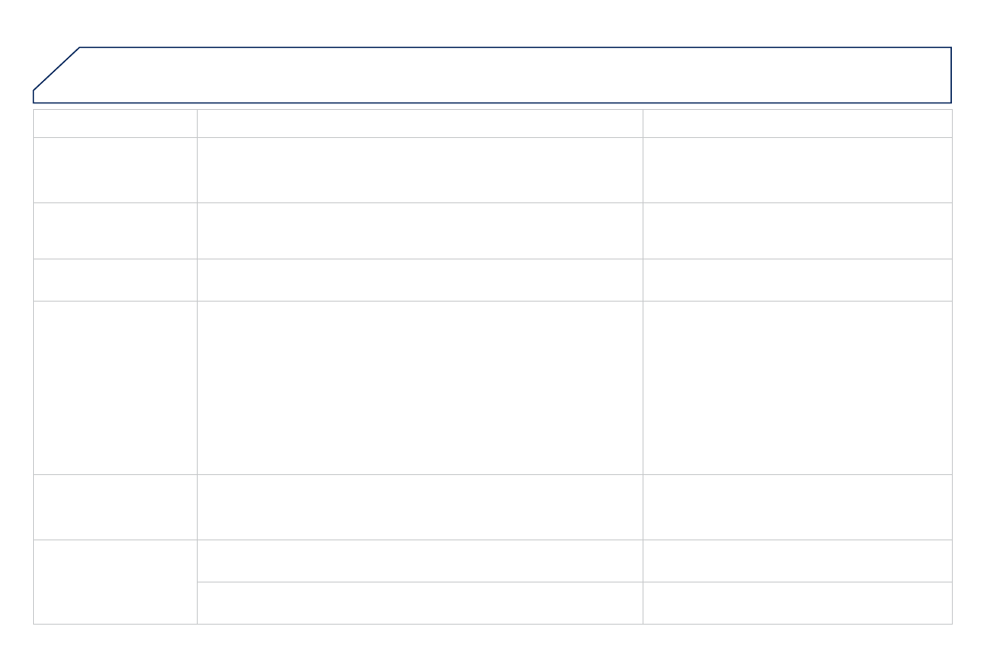The height and width of the screenshot is (656, 985).
Task: Select middle cell in second table row
Action: 419,169
